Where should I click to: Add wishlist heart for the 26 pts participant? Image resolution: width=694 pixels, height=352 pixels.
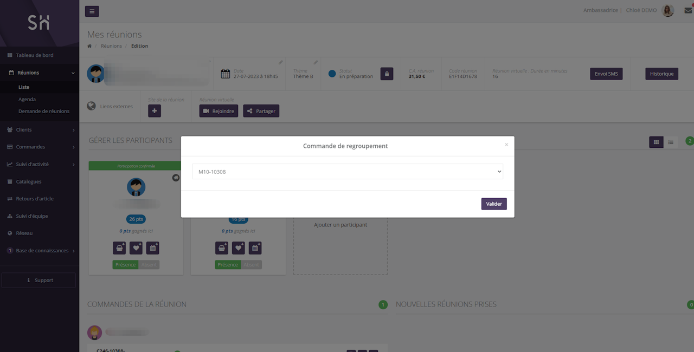click(136, 248)
